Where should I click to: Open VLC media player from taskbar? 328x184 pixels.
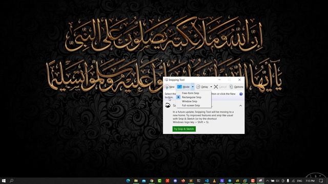pyautogui.click(x=214, y=180)
